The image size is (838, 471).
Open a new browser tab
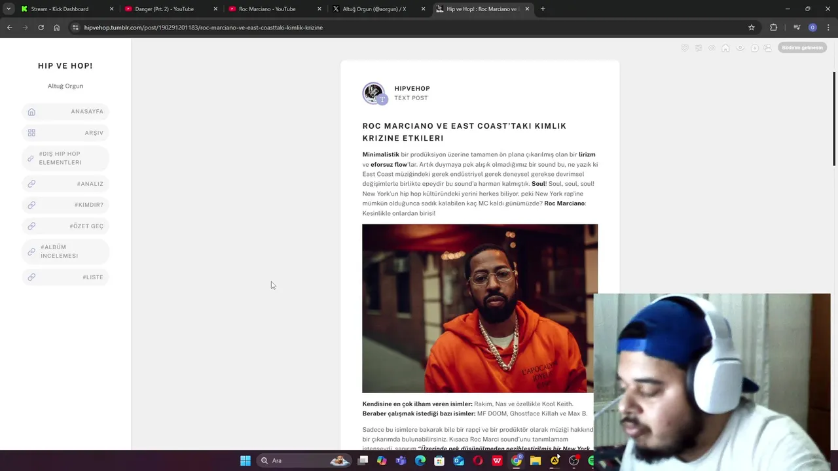tap(543, 9)
